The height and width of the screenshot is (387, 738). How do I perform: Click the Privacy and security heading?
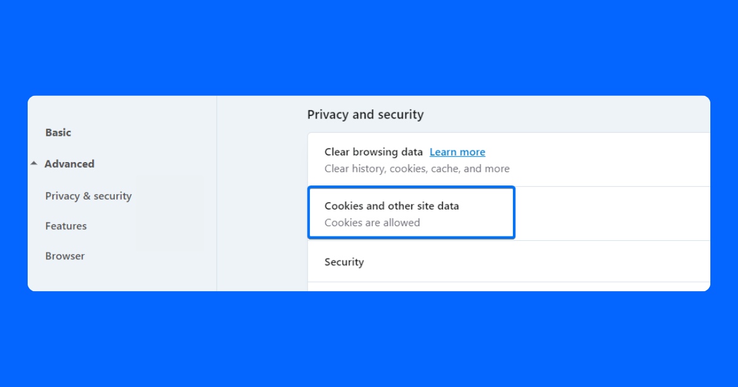[x=365, y=114]
